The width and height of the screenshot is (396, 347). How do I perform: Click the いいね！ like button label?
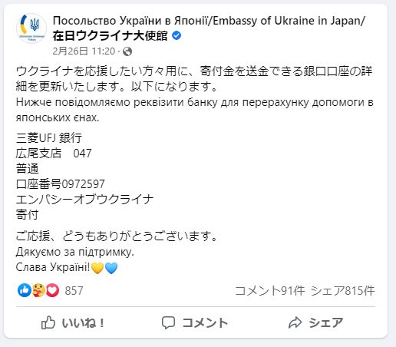pyautogui.click(x=83, y=322)
